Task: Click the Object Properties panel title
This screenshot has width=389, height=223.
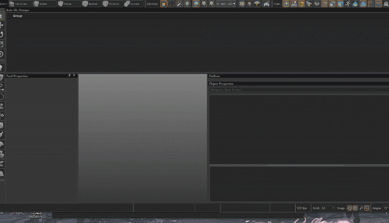Action: point(221,84)
